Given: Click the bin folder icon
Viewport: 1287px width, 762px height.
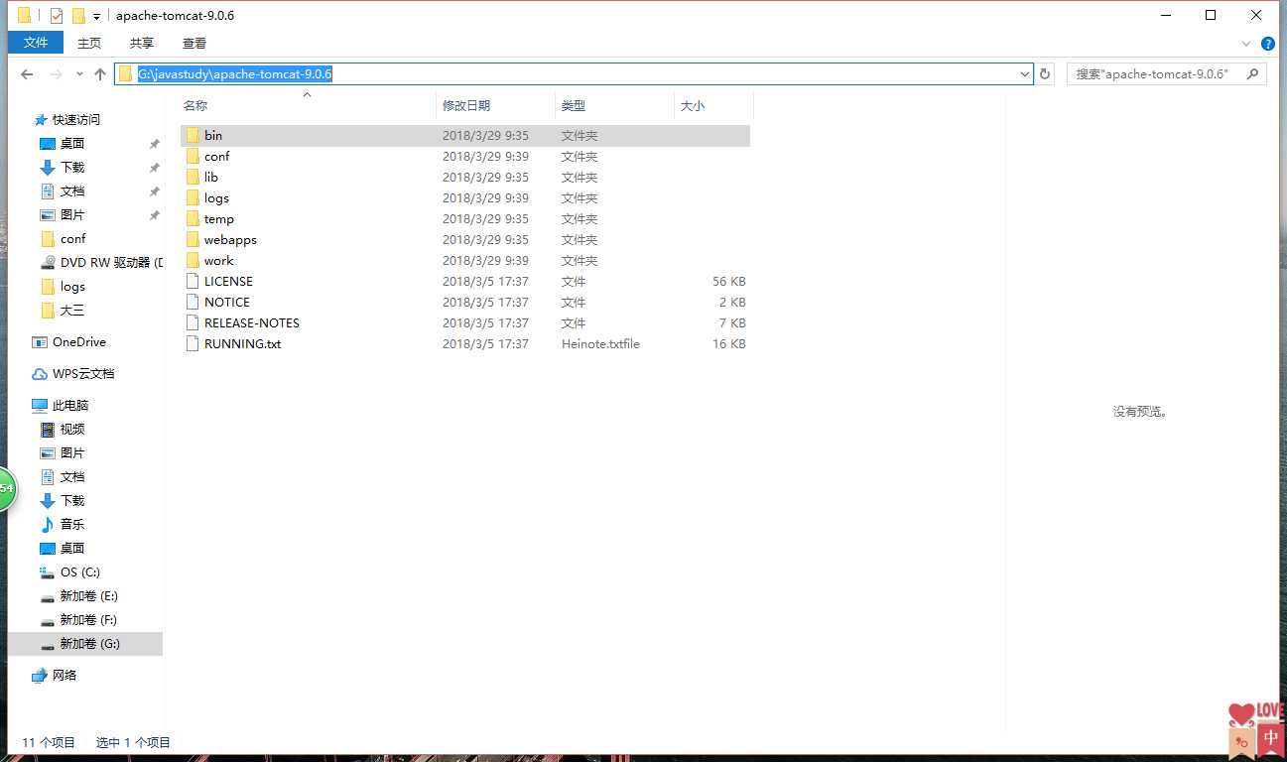Looking at the screenshot, I should pyautogui.click(x=193, y=135).
